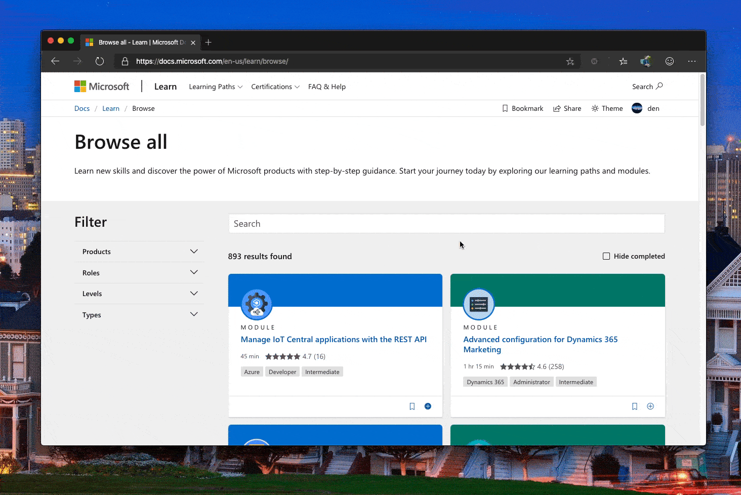741x495 pixels.
Task: Open the Share options
Action: (x=567, y=108)
